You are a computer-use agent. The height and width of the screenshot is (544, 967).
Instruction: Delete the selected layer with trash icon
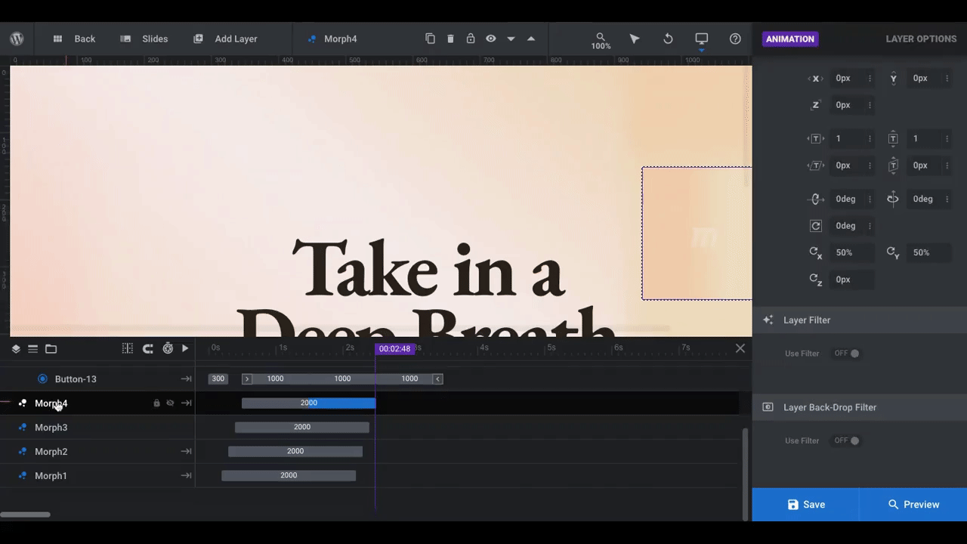click(x=450, y=39)
